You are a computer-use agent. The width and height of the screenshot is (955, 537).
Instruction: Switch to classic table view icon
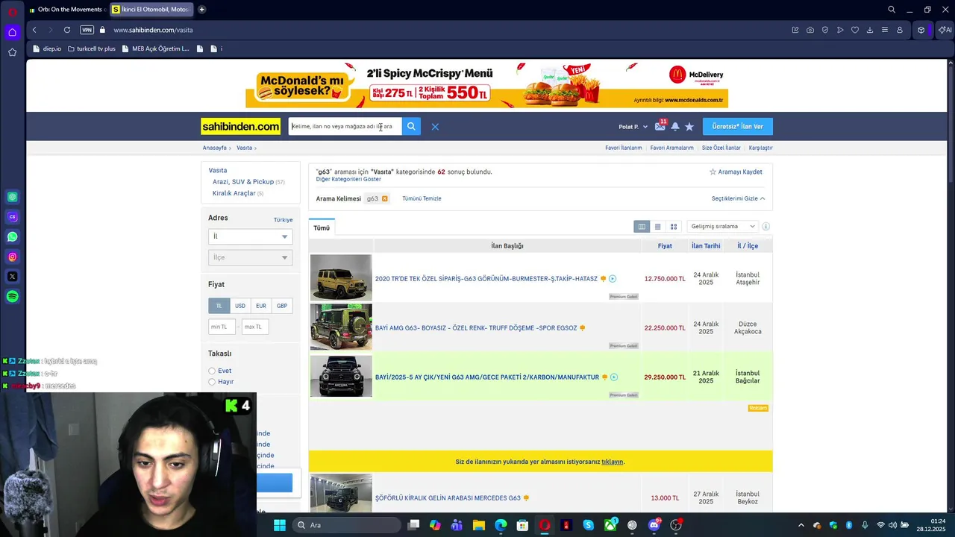pos(642,227)
